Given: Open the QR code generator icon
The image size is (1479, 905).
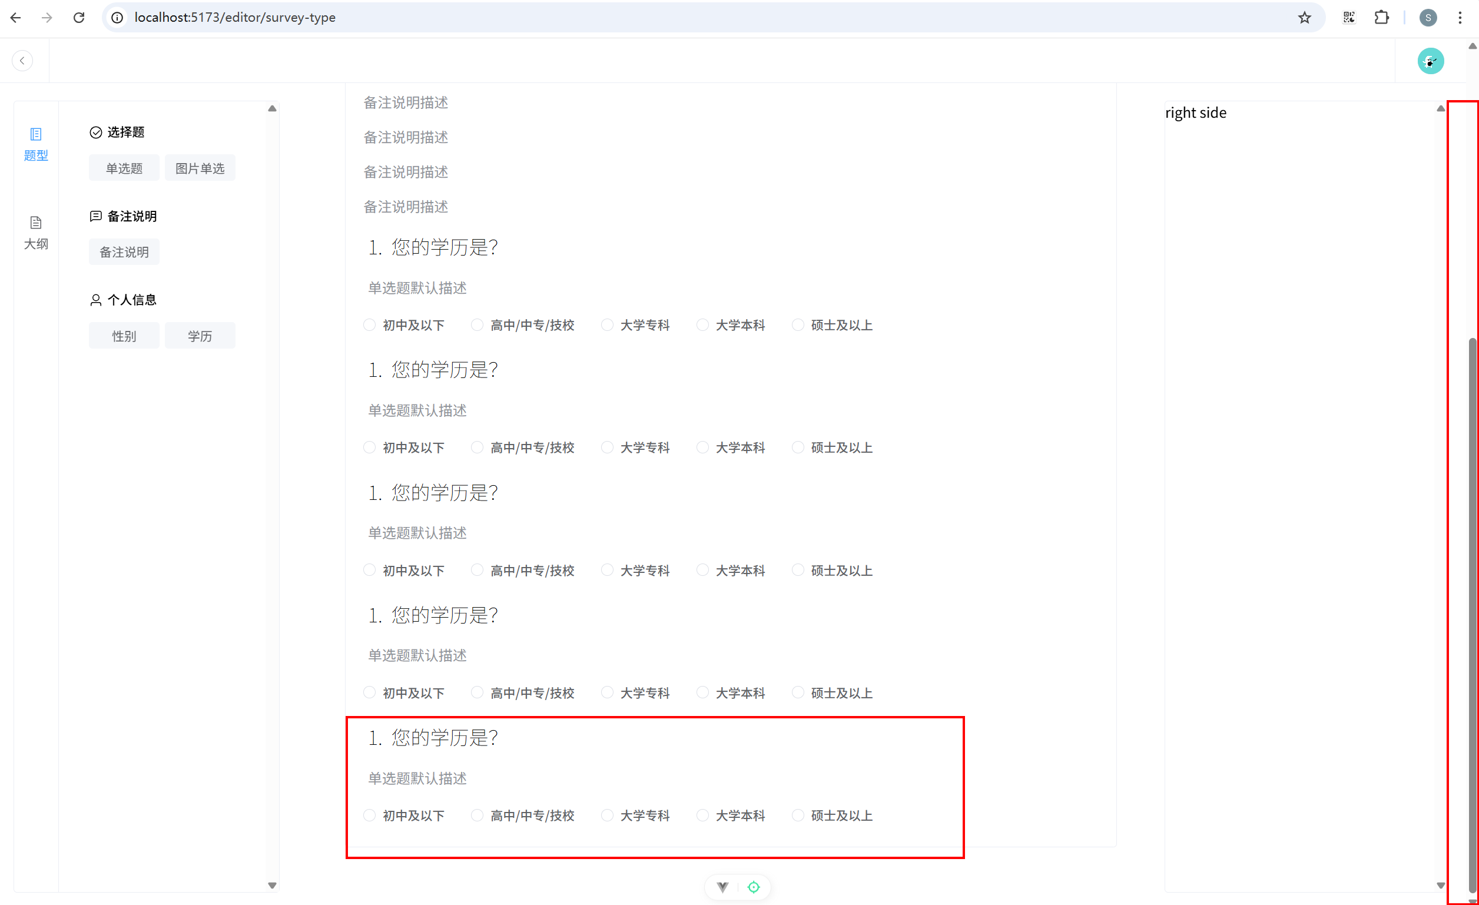Looking at the screenshot, I should point(1349,18).
